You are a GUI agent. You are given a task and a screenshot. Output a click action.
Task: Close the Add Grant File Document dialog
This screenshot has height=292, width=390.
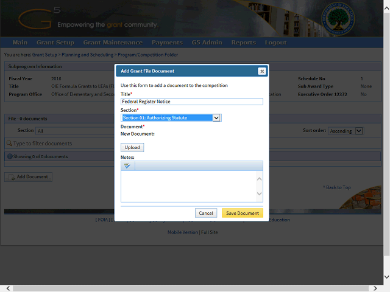point(262,71)
